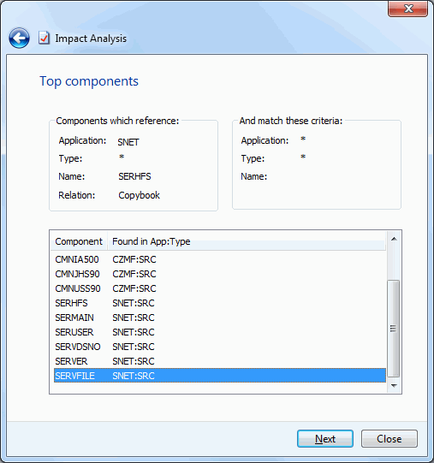This screenshot has width=434, height=463.
Task: Click the list's vertical scrollbar thumb
Action: pyautogui.click(x=394, y=329)
